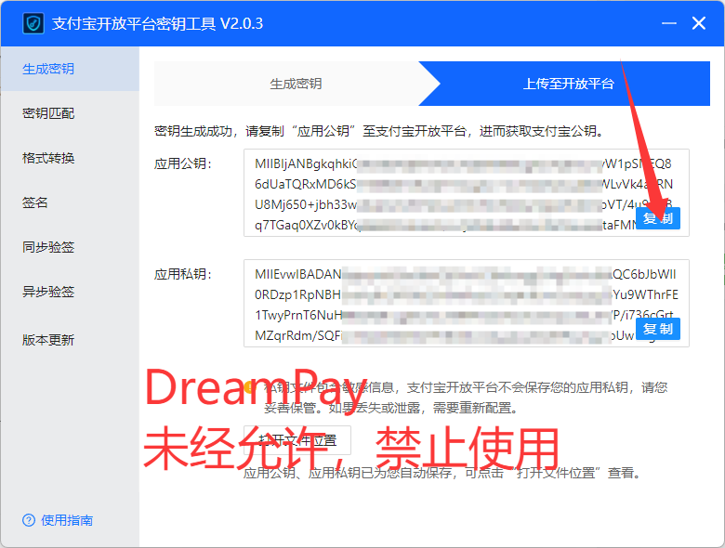Copy the 应用公钥 with the 复制 button
Image resolution: width=725 pixels, height=548 pixels.
(658, 218)
